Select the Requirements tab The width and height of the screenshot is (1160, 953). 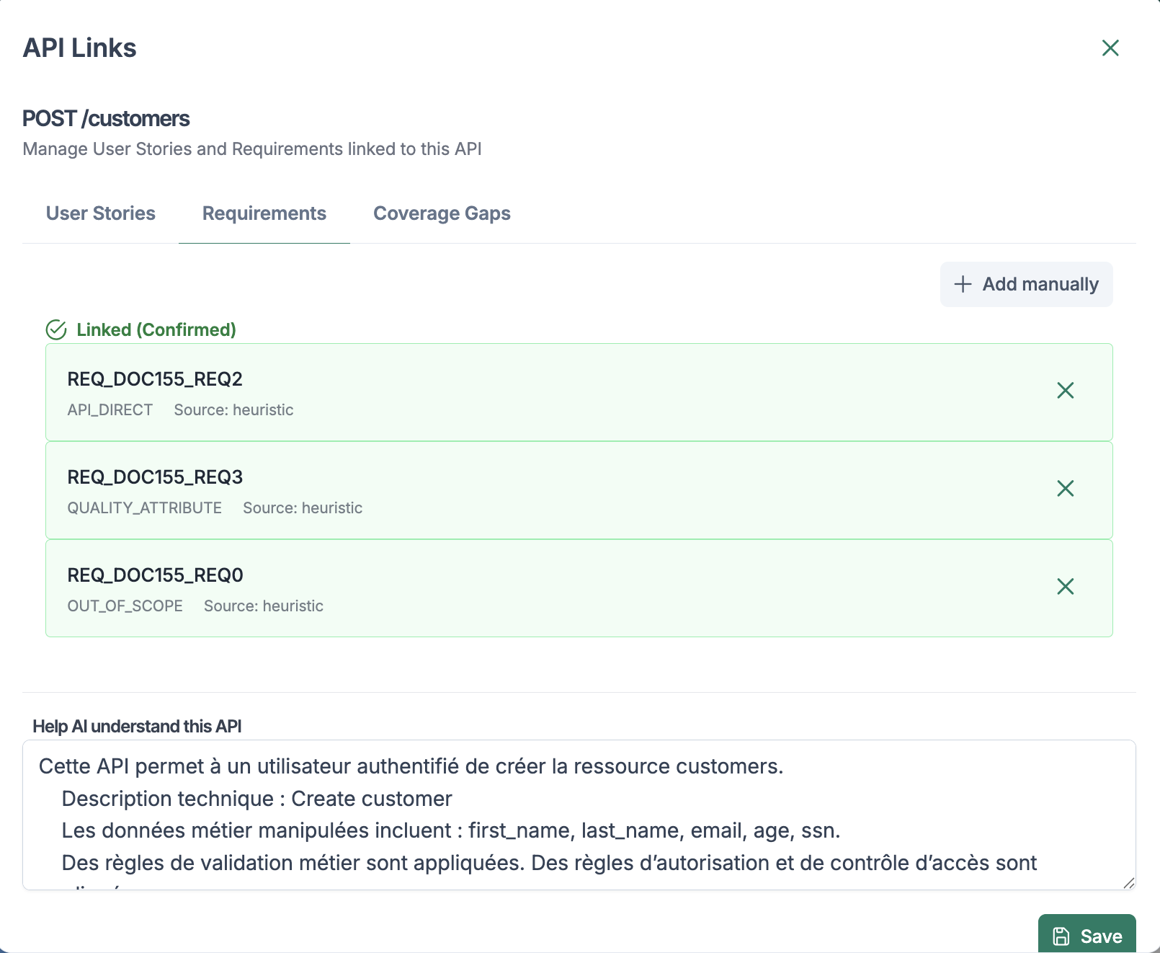[264, 213]
